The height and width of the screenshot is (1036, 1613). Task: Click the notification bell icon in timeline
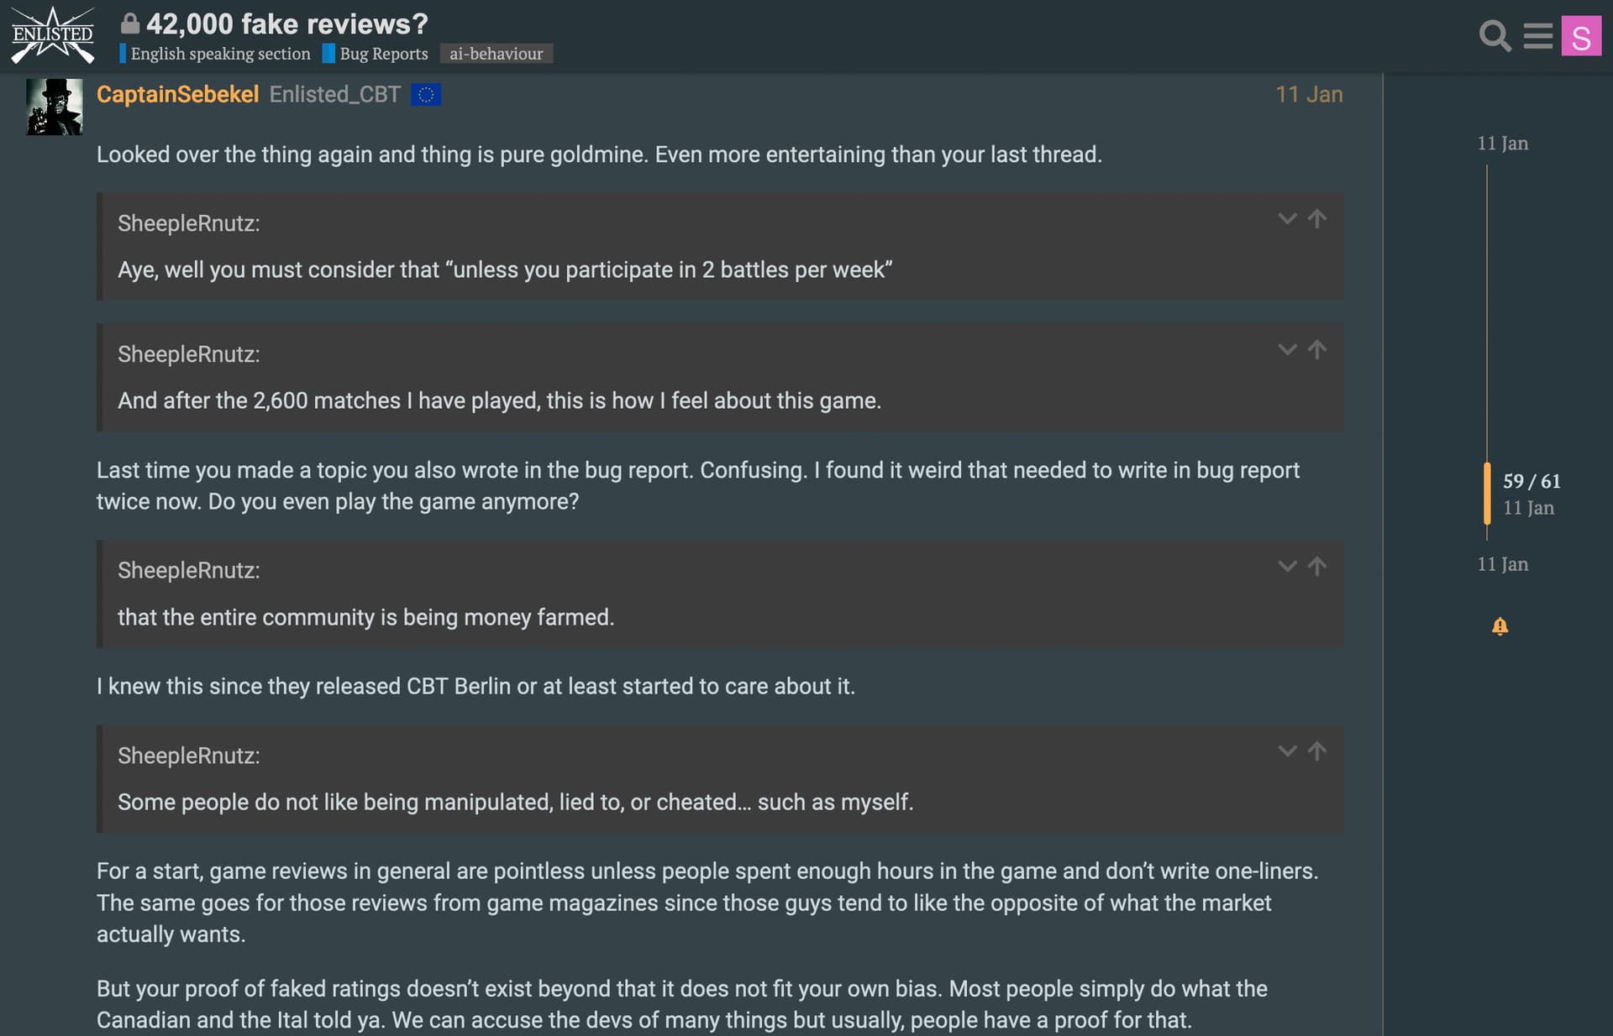(1500, 626)
